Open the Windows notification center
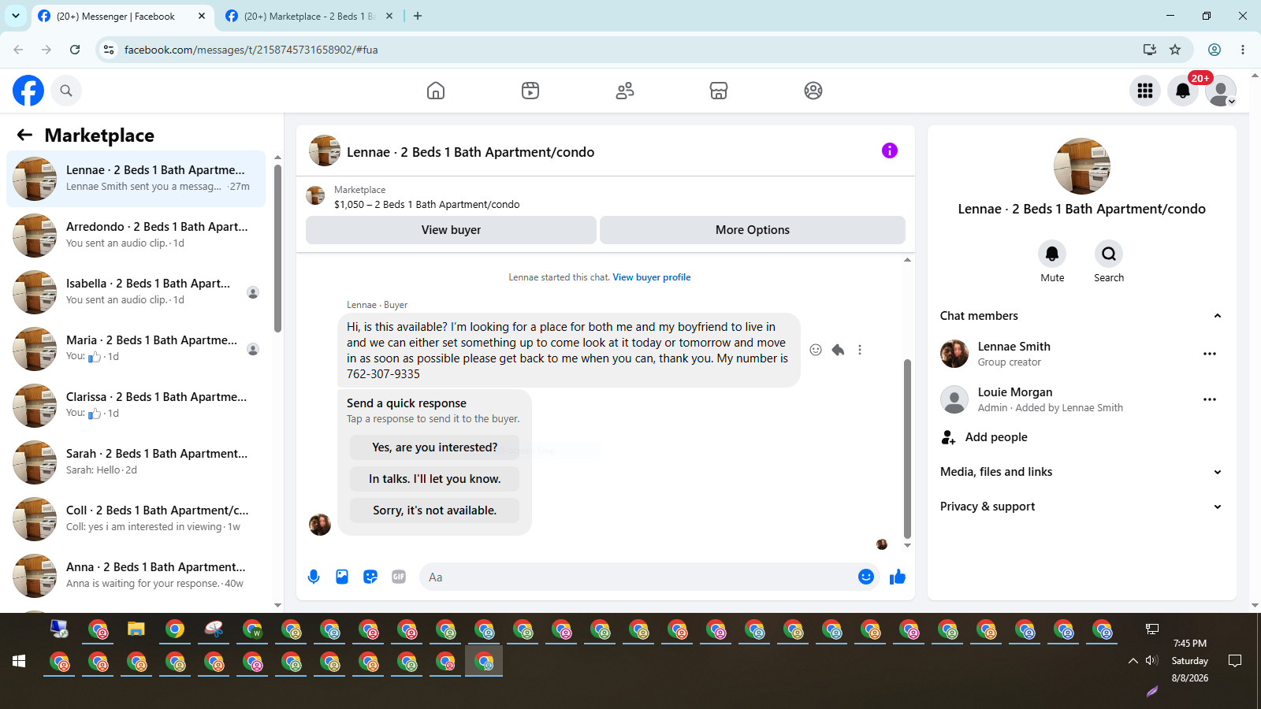Image resolution: width=1261 pixels, height=709 pixels. click(1235, 661)
